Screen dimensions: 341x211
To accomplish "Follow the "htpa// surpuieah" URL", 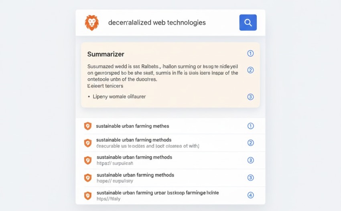I will pyautogui.click(x=115, y=163).
